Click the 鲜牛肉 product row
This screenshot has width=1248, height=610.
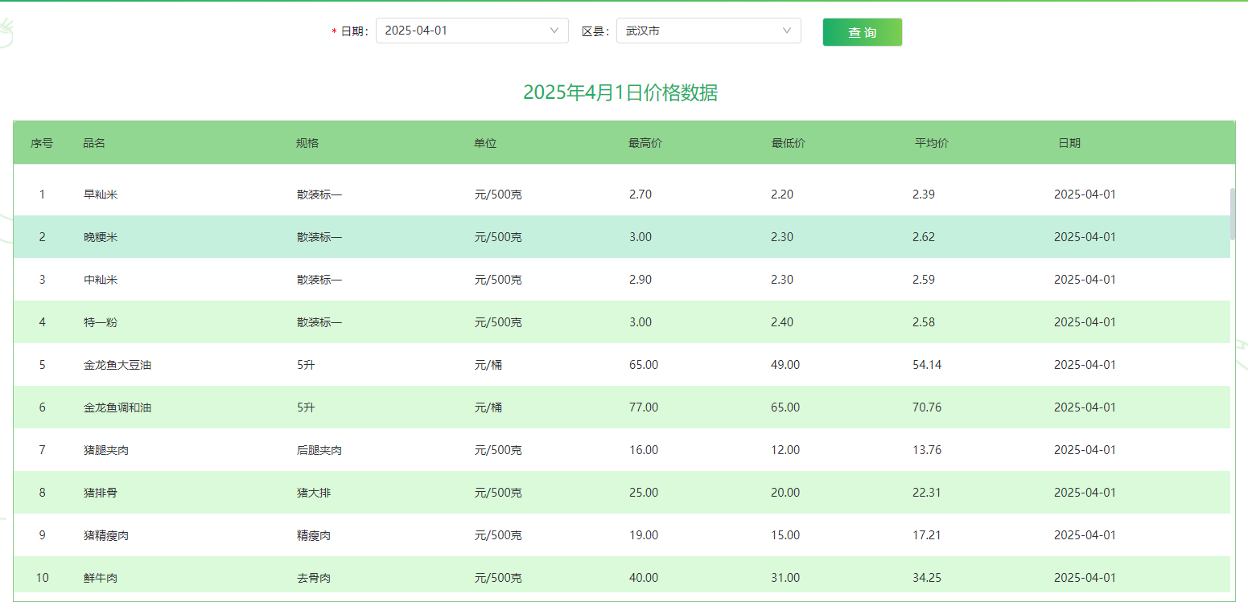101,578
